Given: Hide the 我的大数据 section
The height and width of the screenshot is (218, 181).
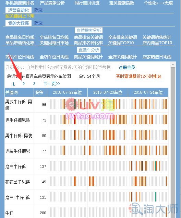Looking at the screenshot, I should pyautogui.click(x=38, y=23).
